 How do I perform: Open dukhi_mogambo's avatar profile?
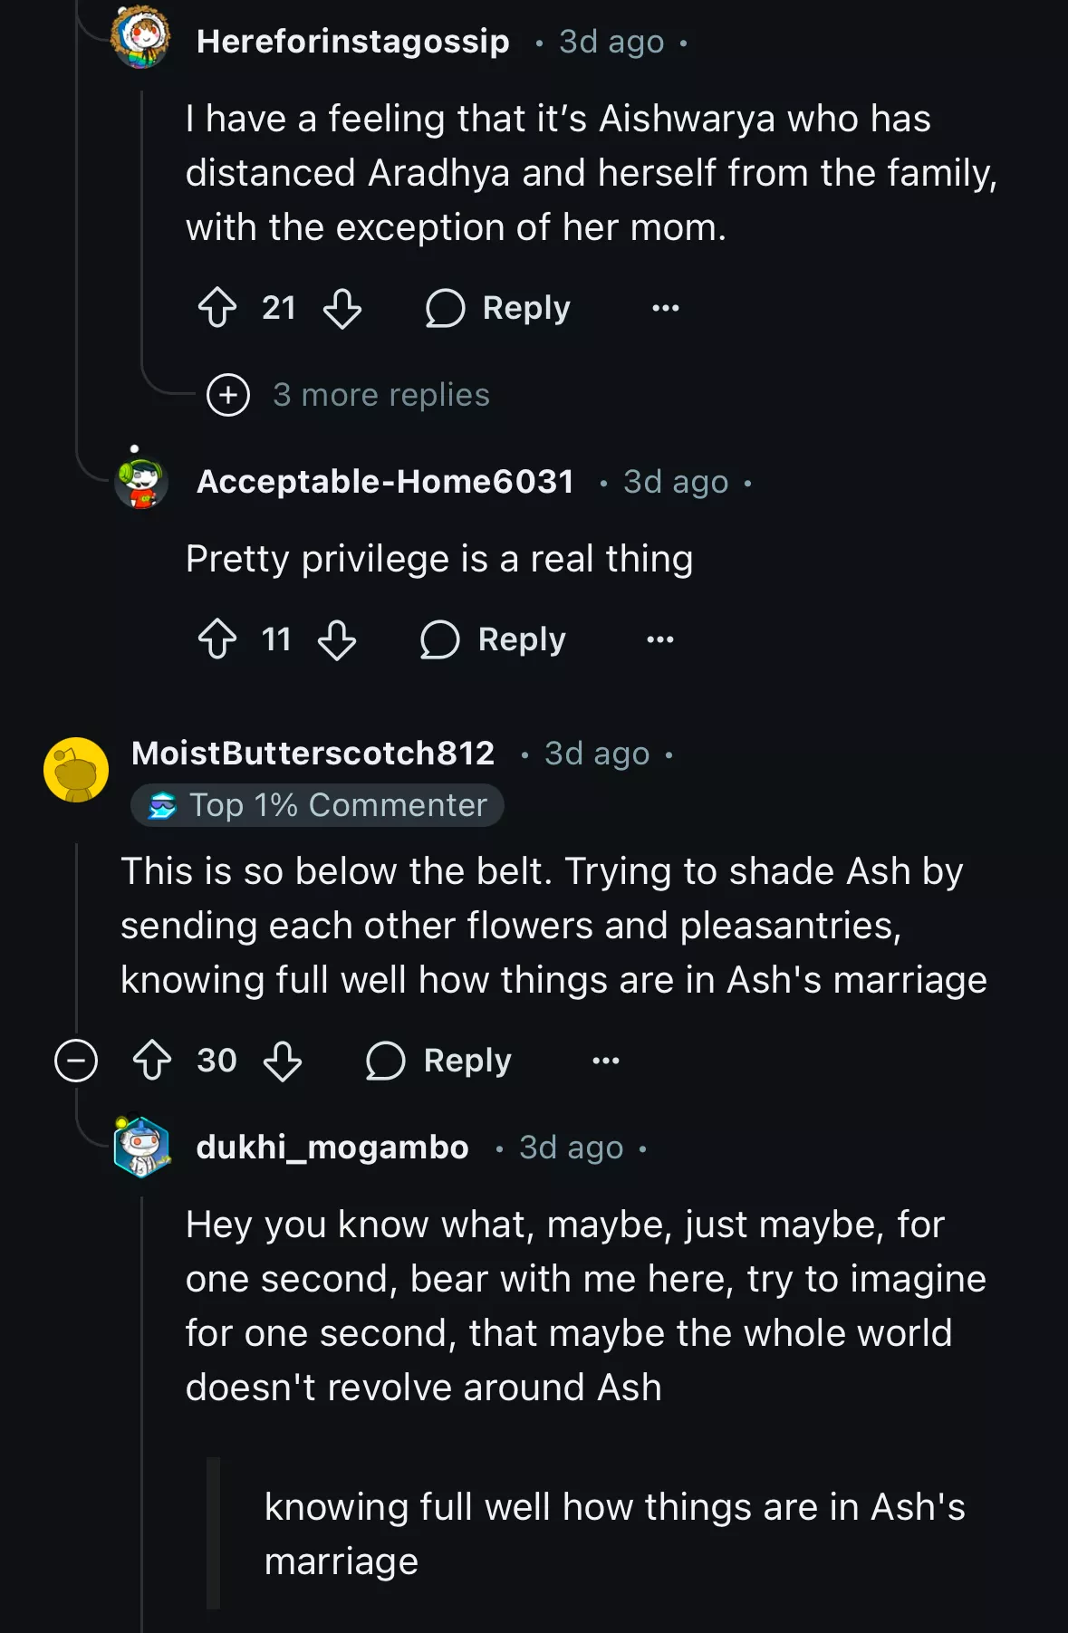(141, 1147)
